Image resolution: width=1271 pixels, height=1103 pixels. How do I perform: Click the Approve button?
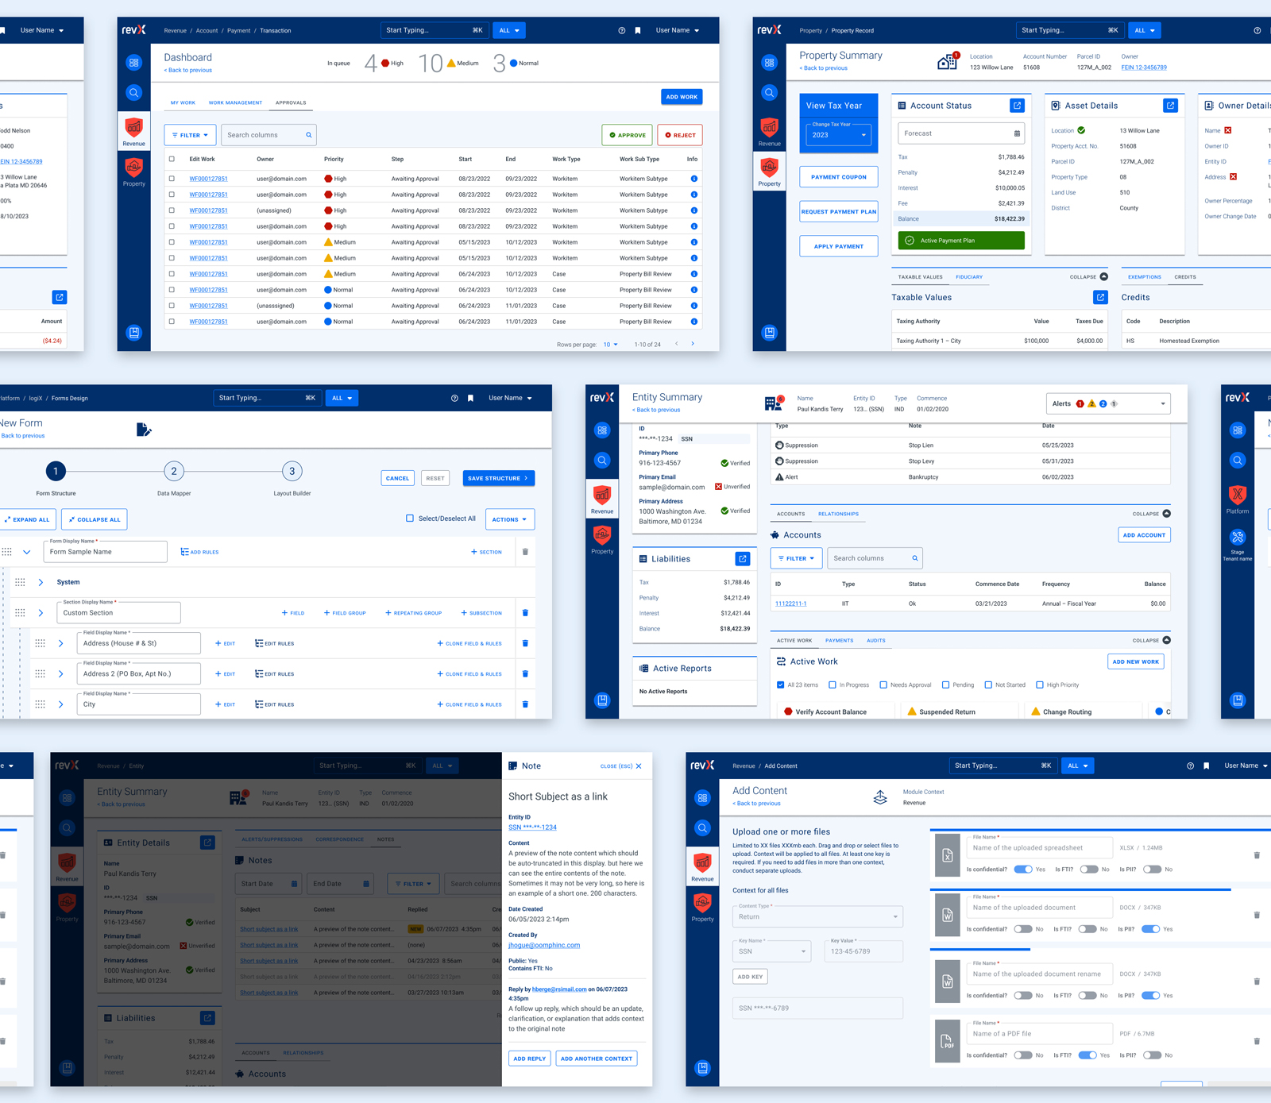click(628, 135)
